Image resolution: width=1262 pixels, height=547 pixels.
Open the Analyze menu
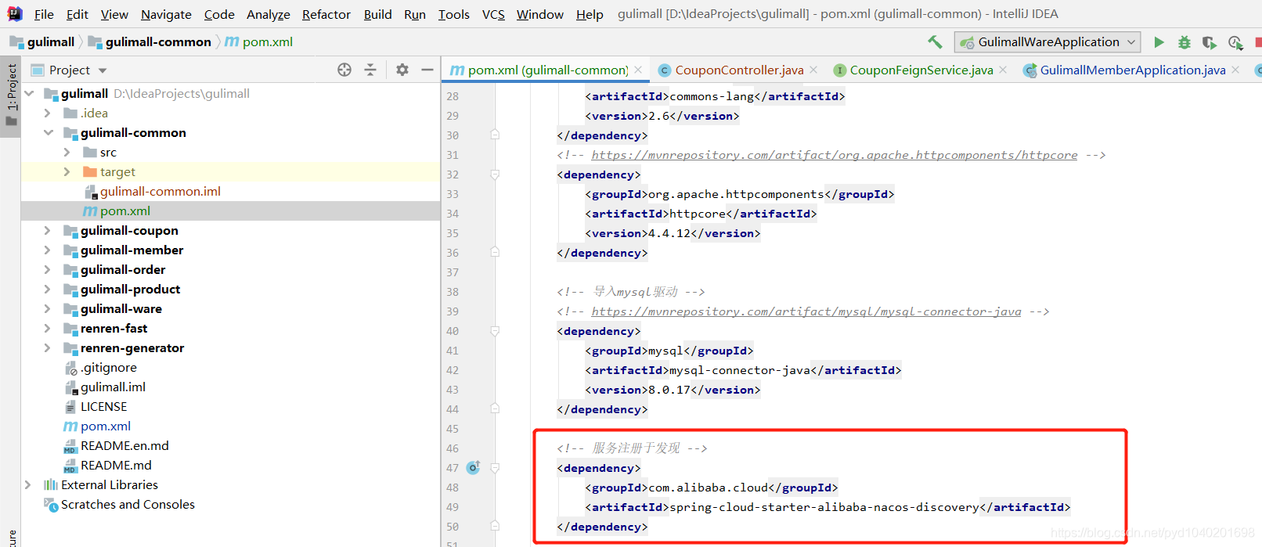tap(269, 14)
